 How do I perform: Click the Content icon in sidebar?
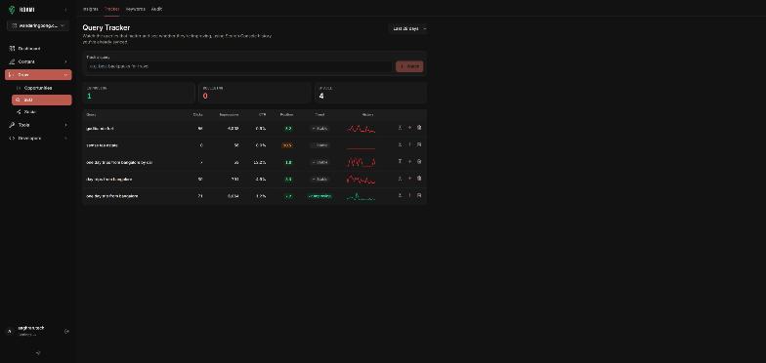[x=12, y=62]
